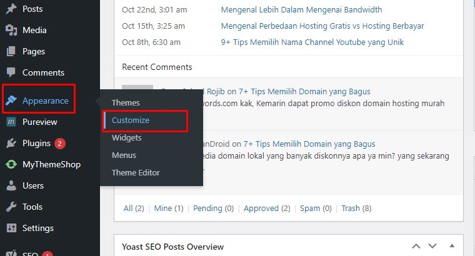Click the Tools wrench icon
475x256 pixels.
point(11,207)
